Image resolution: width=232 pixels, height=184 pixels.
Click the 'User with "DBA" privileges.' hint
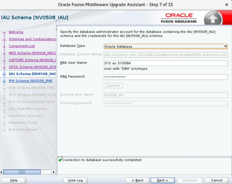tap(126, 69)
